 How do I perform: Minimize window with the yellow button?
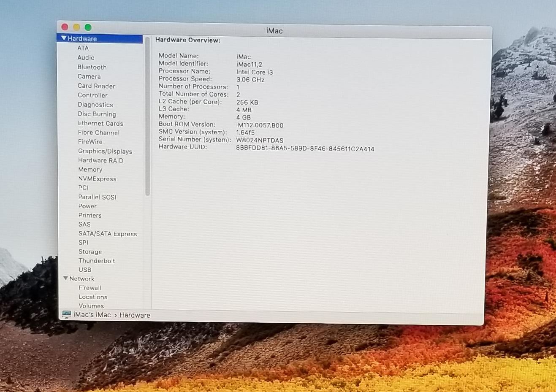click(76, 27)
